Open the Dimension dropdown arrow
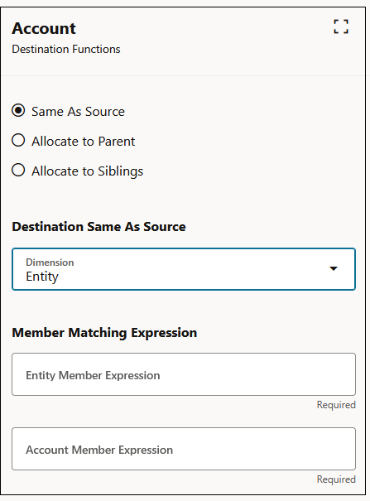 pyautogui.click(x=334, y=268)
